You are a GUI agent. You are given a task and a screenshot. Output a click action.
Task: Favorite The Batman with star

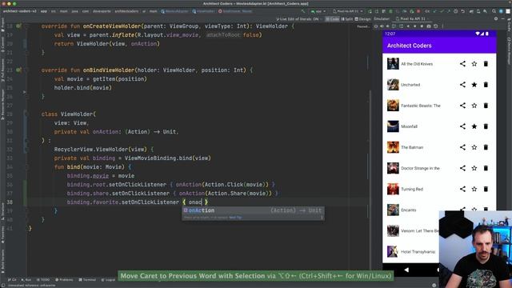(x=474, y=147)
